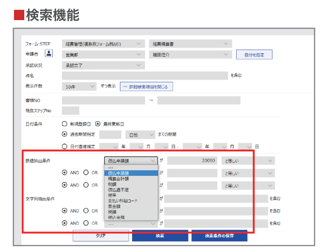Open the 50件 display count dropdown
This screenshot has height=252, width=322.
[79, 86]
